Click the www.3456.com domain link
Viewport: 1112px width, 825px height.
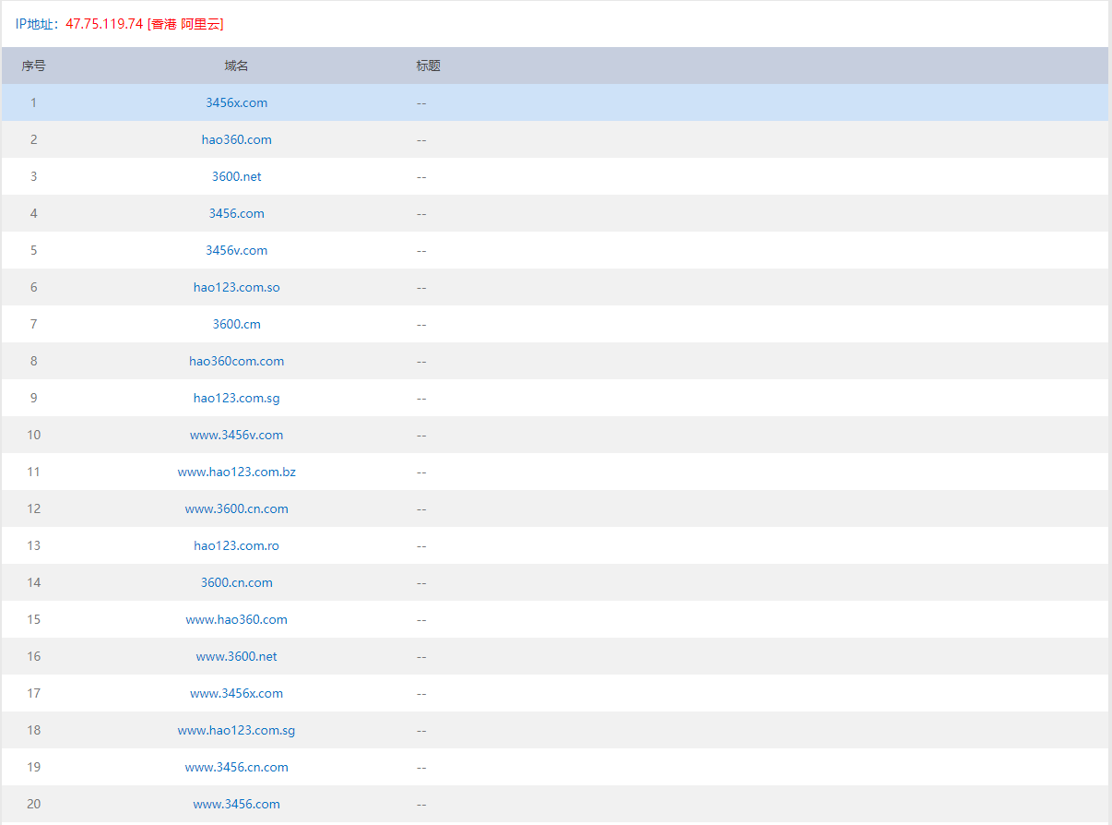tap(236, 804)
